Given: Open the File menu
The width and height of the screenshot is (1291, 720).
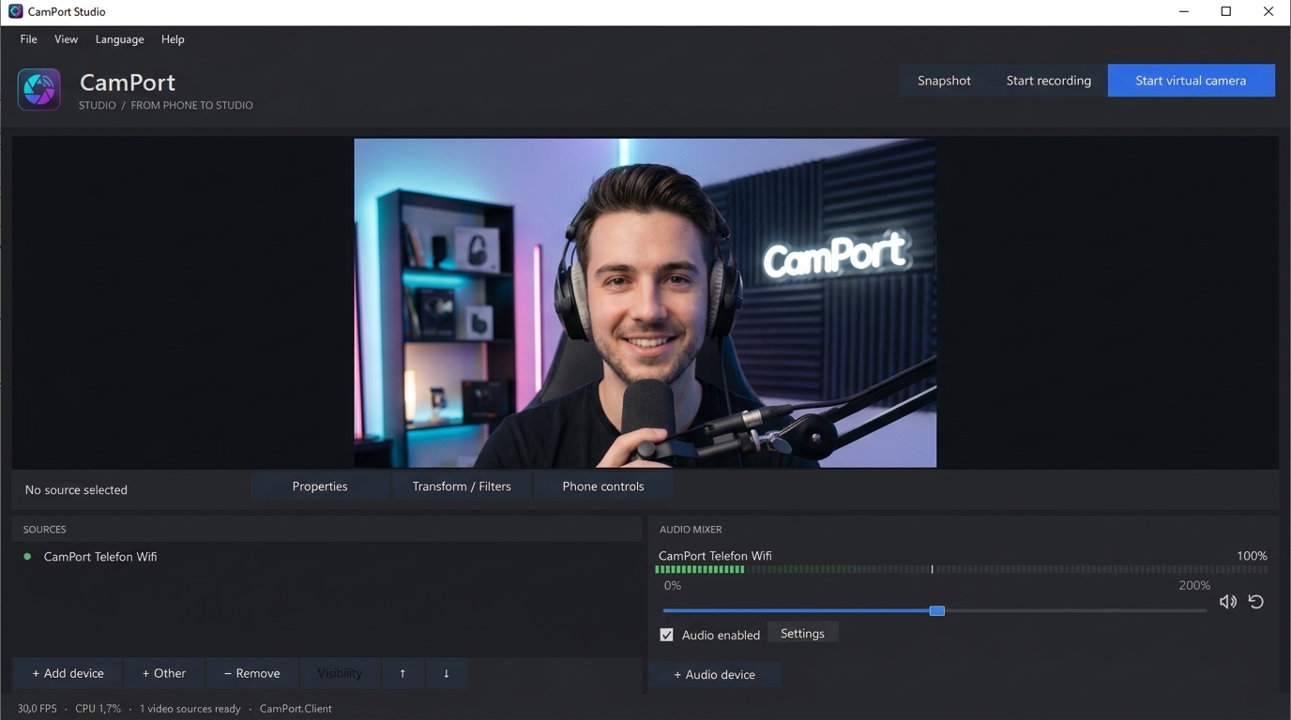Looking at the screenshot, I should (x=29, y=39).
